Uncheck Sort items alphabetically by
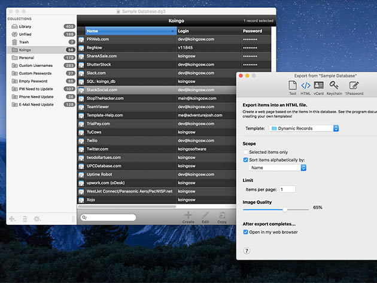The width and height of the screenshot is (377, 283). pyautogui.click(x=246, y=160)
